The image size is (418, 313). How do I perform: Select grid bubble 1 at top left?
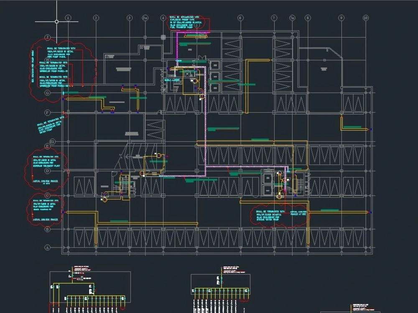68,17
